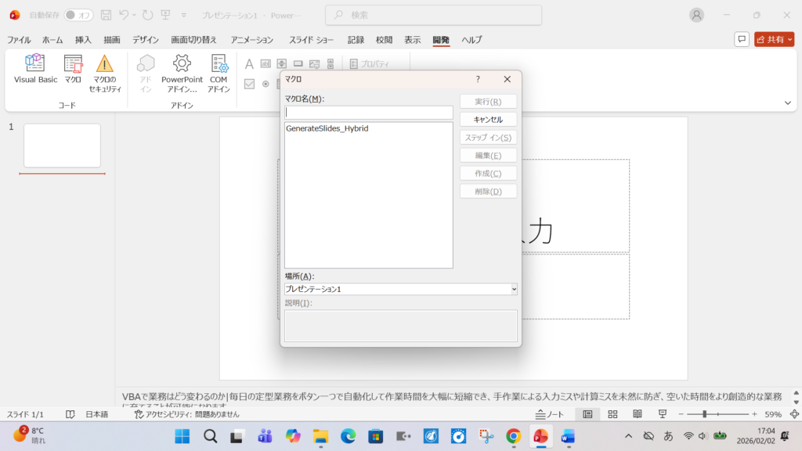Toggle the ノート (Notes) pane
Image resolution: width=802 pixels, height=451 pixels.
click(x=550, y=415)
